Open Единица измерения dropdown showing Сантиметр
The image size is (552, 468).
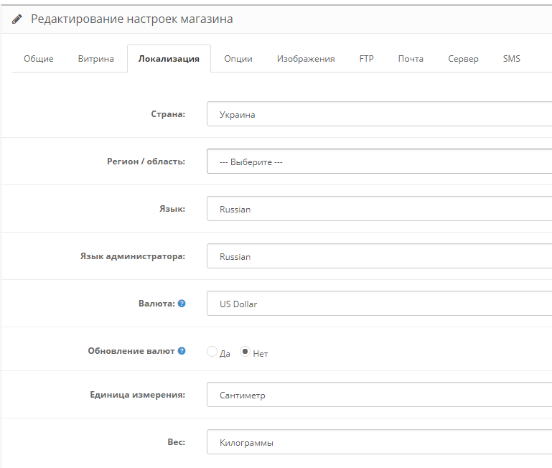(x=380, y=395)
